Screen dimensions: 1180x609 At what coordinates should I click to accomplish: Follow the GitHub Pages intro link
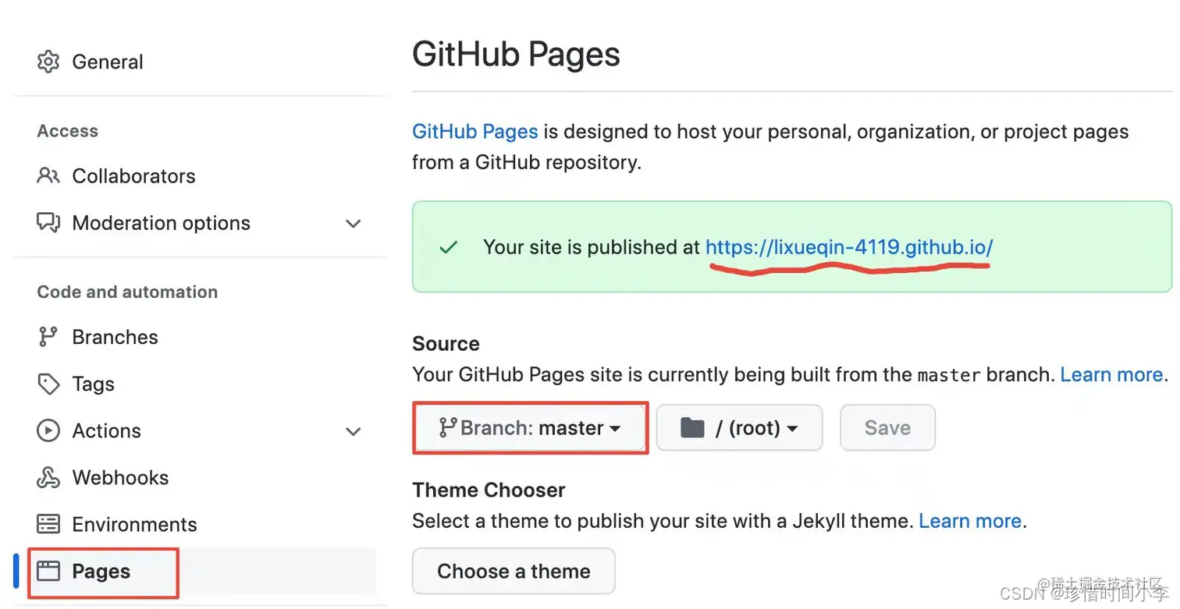[474, 131]
